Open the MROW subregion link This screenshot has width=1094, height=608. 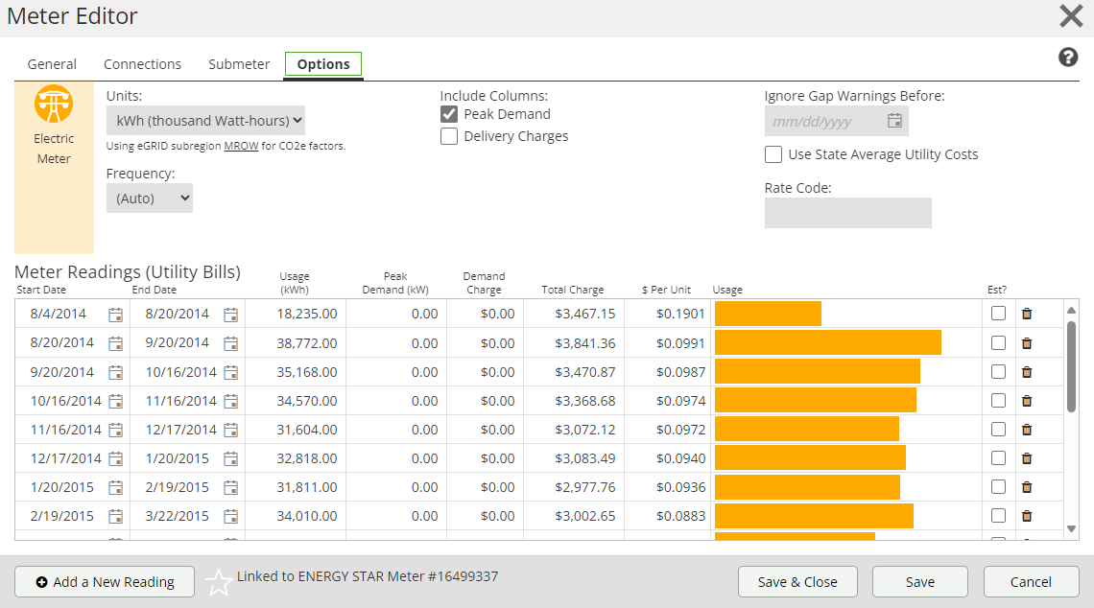pyautogui.click(x=241, y=146)
